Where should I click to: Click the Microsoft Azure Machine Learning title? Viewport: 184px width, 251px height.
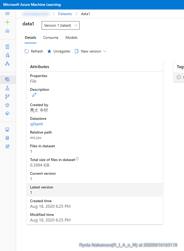(x=32, y=5)
